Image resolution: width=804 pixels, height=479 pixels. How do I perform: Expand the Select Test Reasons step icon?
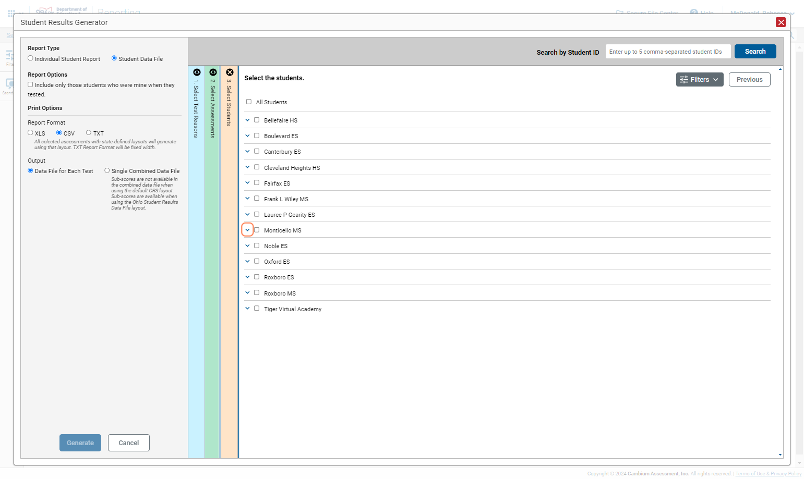pos(197,72)
